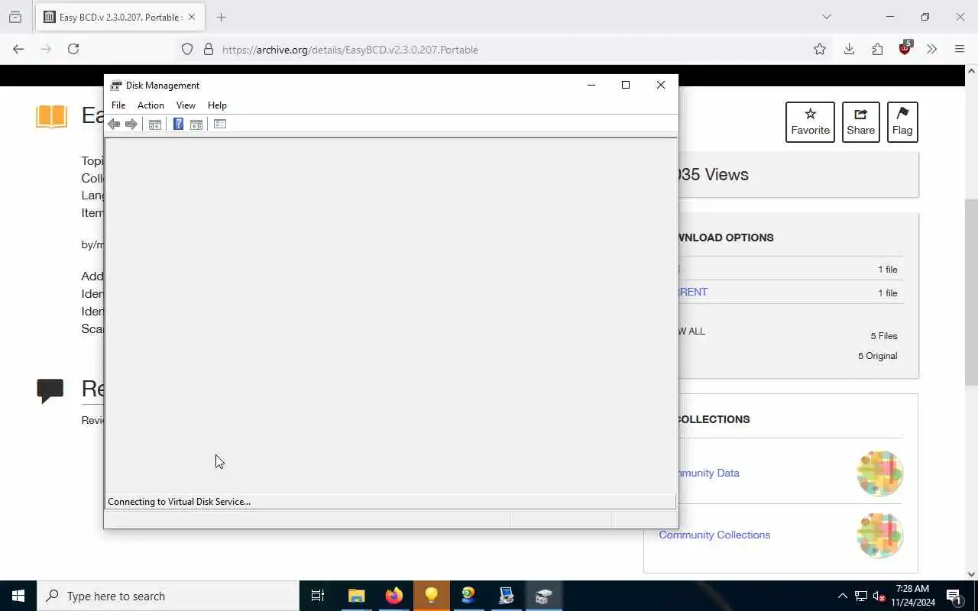Click the Community Collections thumbnail
Viewport: 978px width, 611px height.
880,535
